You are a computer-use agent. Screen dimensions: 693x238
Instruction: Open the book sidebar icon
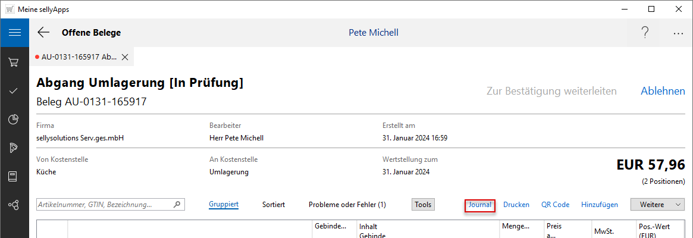coord(14,176)
